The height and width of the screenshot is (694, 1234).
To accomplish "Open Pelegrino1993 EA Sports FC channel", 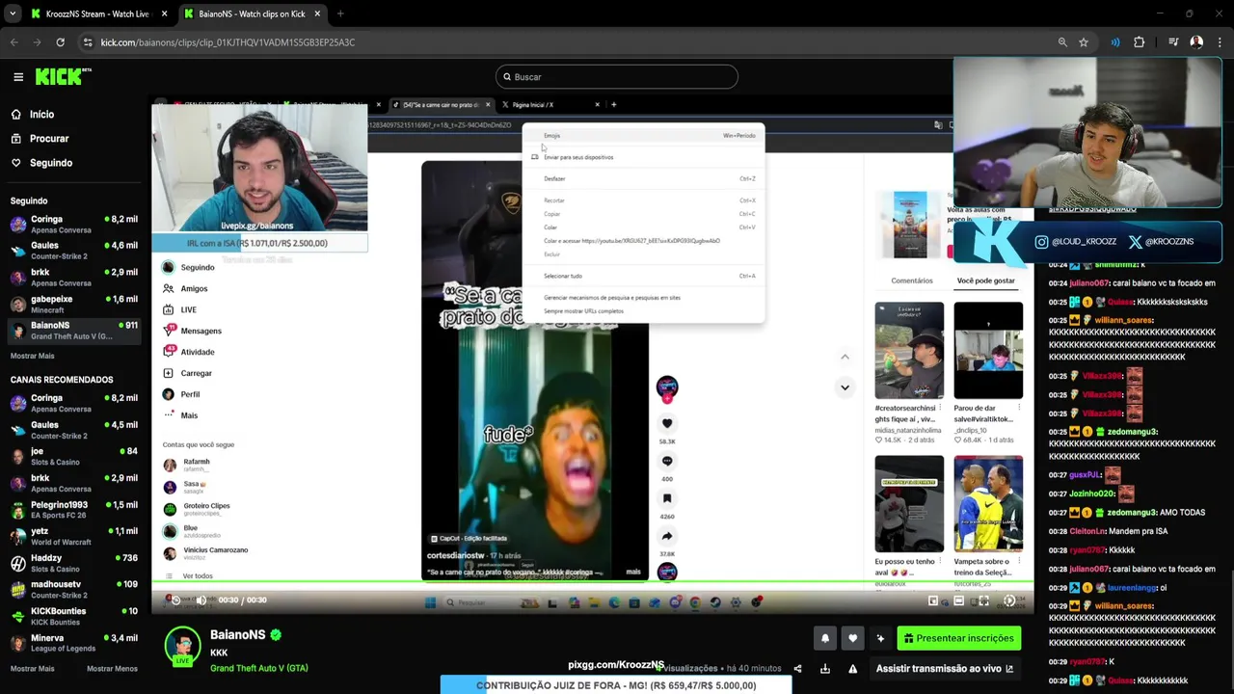I will click(73, 510).
